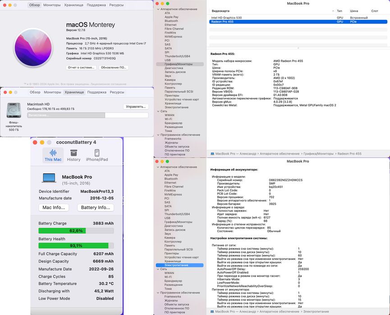Open Мониторы tab in storage window

(52, 92)
